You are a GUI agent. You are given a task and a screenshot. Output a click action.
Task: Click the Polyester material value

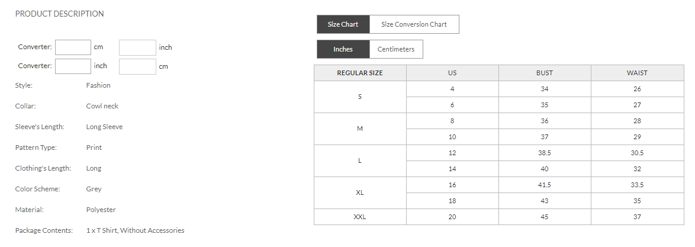pos(101,210)
